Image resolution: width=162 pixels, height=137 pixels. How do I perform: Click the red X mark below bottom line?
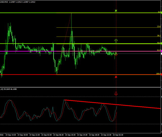(x=116, y=77)
